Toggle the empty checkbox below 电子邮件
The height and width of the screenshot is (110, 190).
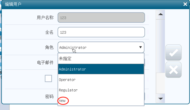(48, 78)
